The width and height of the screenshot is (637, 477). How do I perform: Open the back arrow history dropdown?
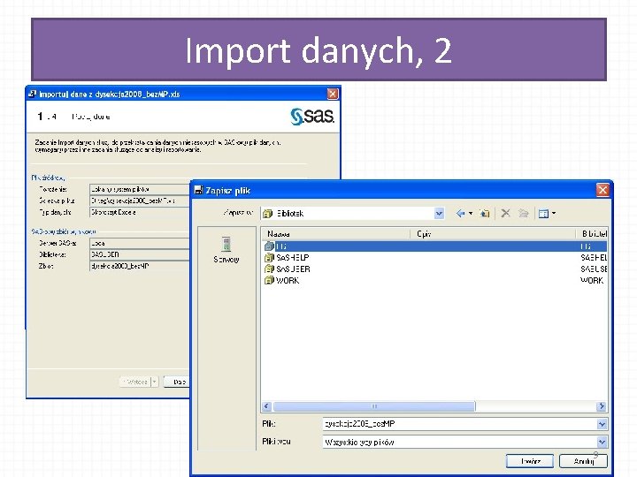(x=471, y=214)
